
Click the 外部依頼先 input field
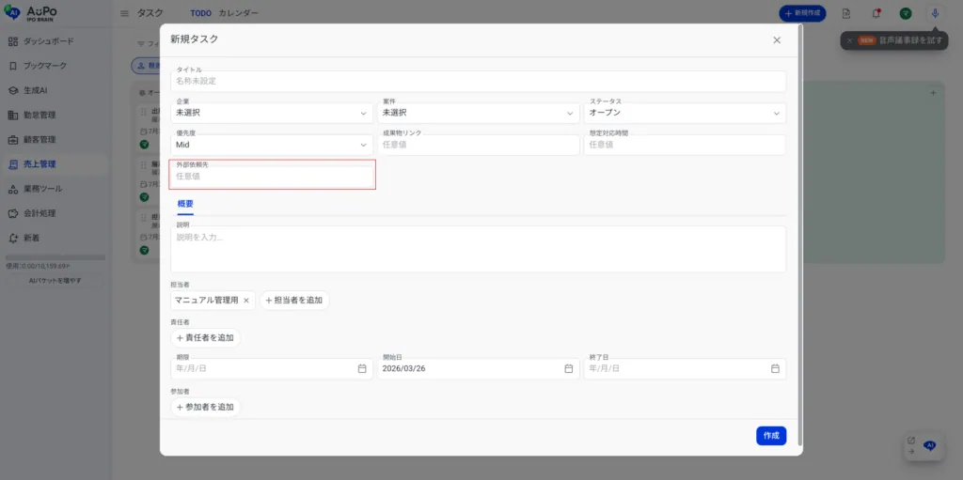pyautogui.click(x=272, y=177)
